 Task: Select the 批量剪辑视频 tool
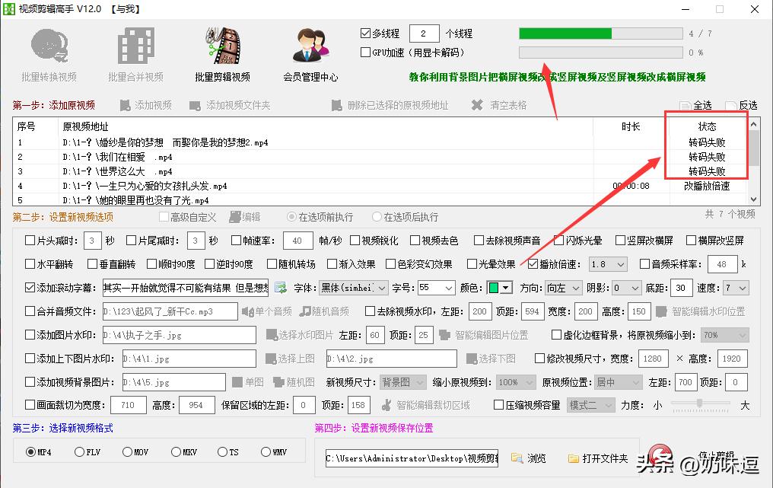[x=222, y=53]
